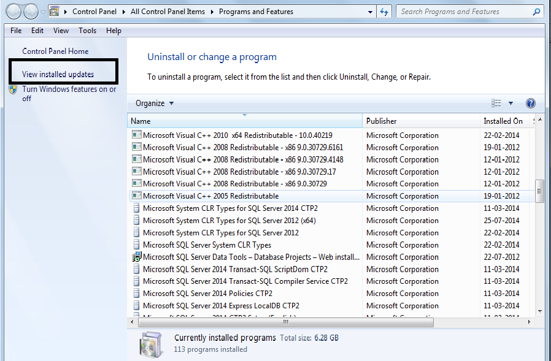This screenshot has width=551, height=361.
Task: Click icon of SQL Server 2014 Policies CTP2
Action: click(x=136, y=293)
